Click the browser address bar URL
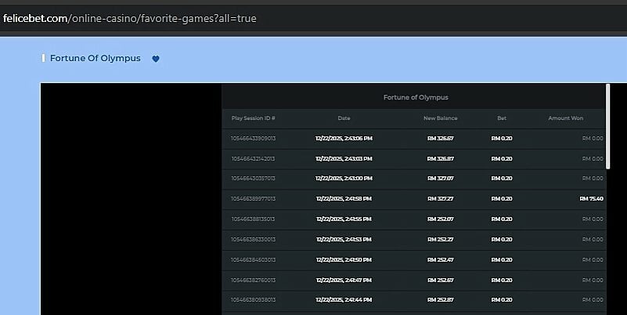627x315 pixels. click(x=130, y=17)
